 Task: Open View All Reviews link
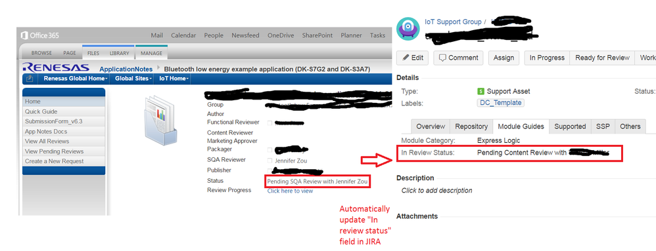pyautogui.click(x=64, y=142)
